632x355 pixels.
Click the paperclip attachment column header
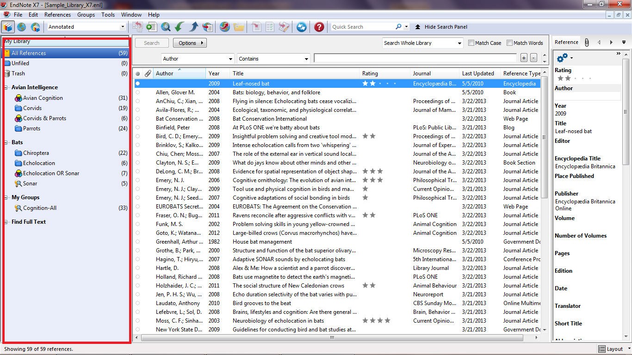148,73
